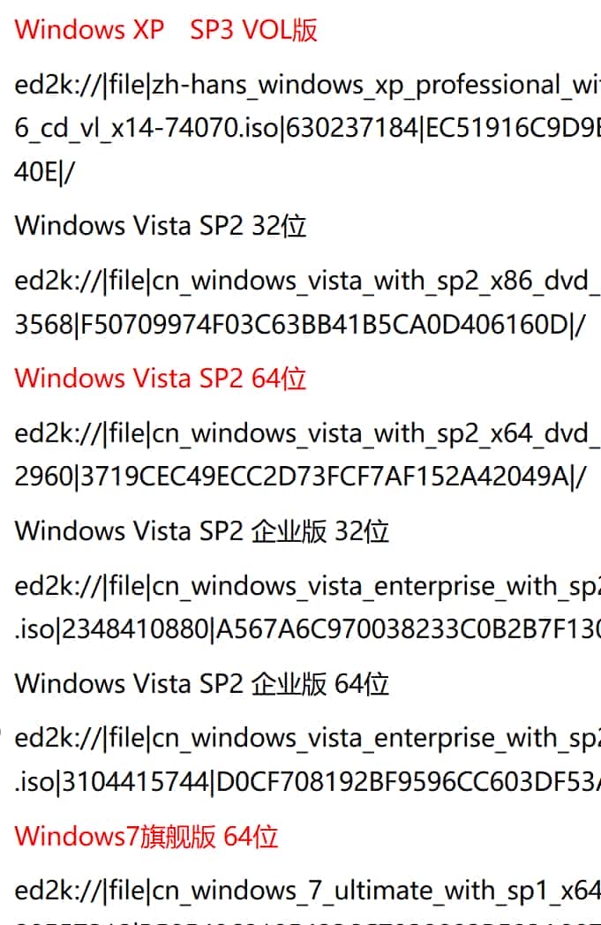Image resolution: width=601 pixels, height=925 pixels.
Task: Click the line containing .iso|3104415744
Action: point(307,782)
